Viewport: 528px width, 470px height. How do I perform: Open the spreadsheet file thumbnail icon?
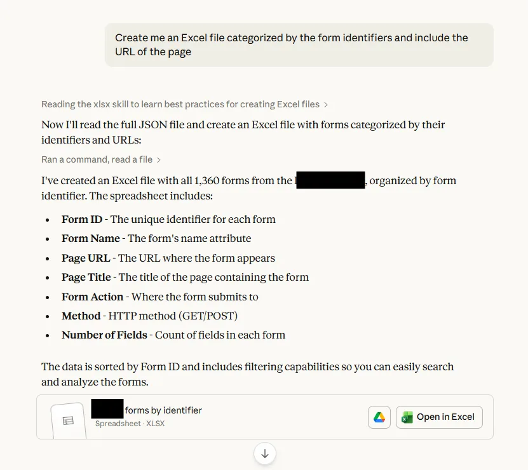coord(69,420)
